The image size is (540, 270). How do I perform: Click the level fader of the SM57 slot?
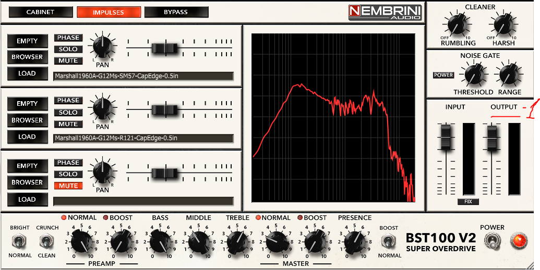click(x=165, y=48)
